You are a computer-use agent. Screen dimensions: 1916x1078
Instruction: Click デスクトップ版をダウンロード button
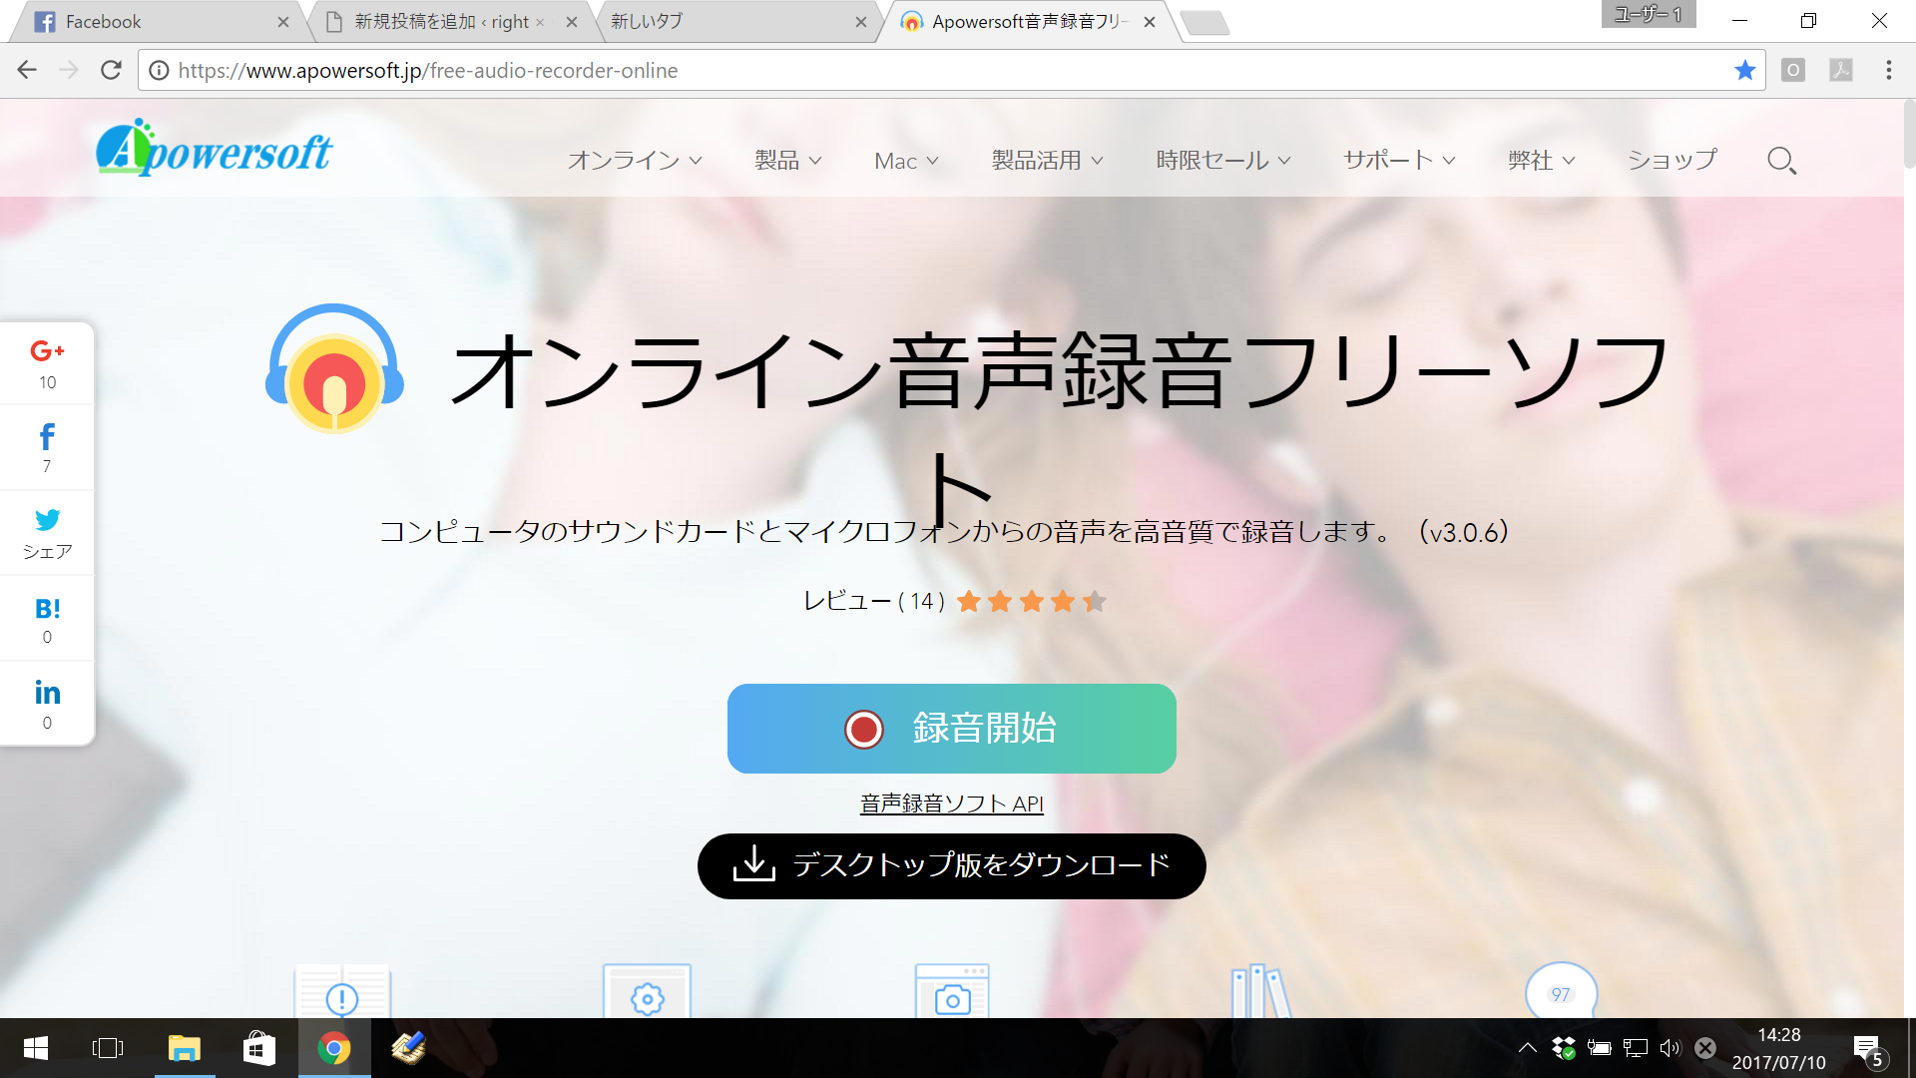coord(951,865)
